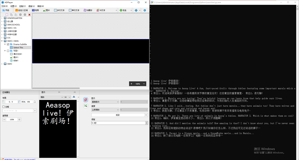Click the 动画字 animated text tool
This screenshot has height=160, width=299.
click(88, 10)
